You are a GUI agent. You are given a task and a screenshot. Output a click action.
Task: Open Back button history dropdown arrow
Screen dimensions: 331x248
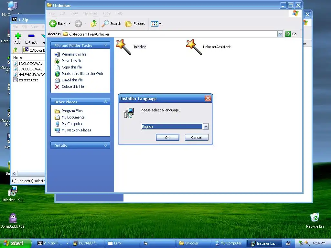point(69,24)
